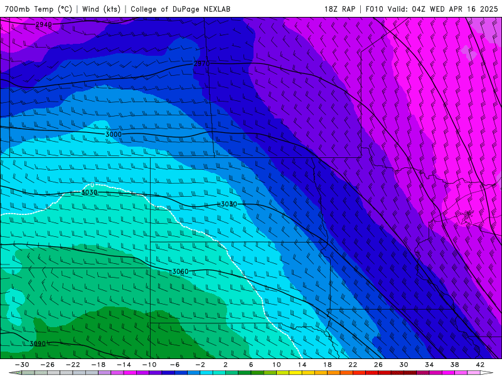
Task: Click the -26 color scale value
Action: pos(48,365)
